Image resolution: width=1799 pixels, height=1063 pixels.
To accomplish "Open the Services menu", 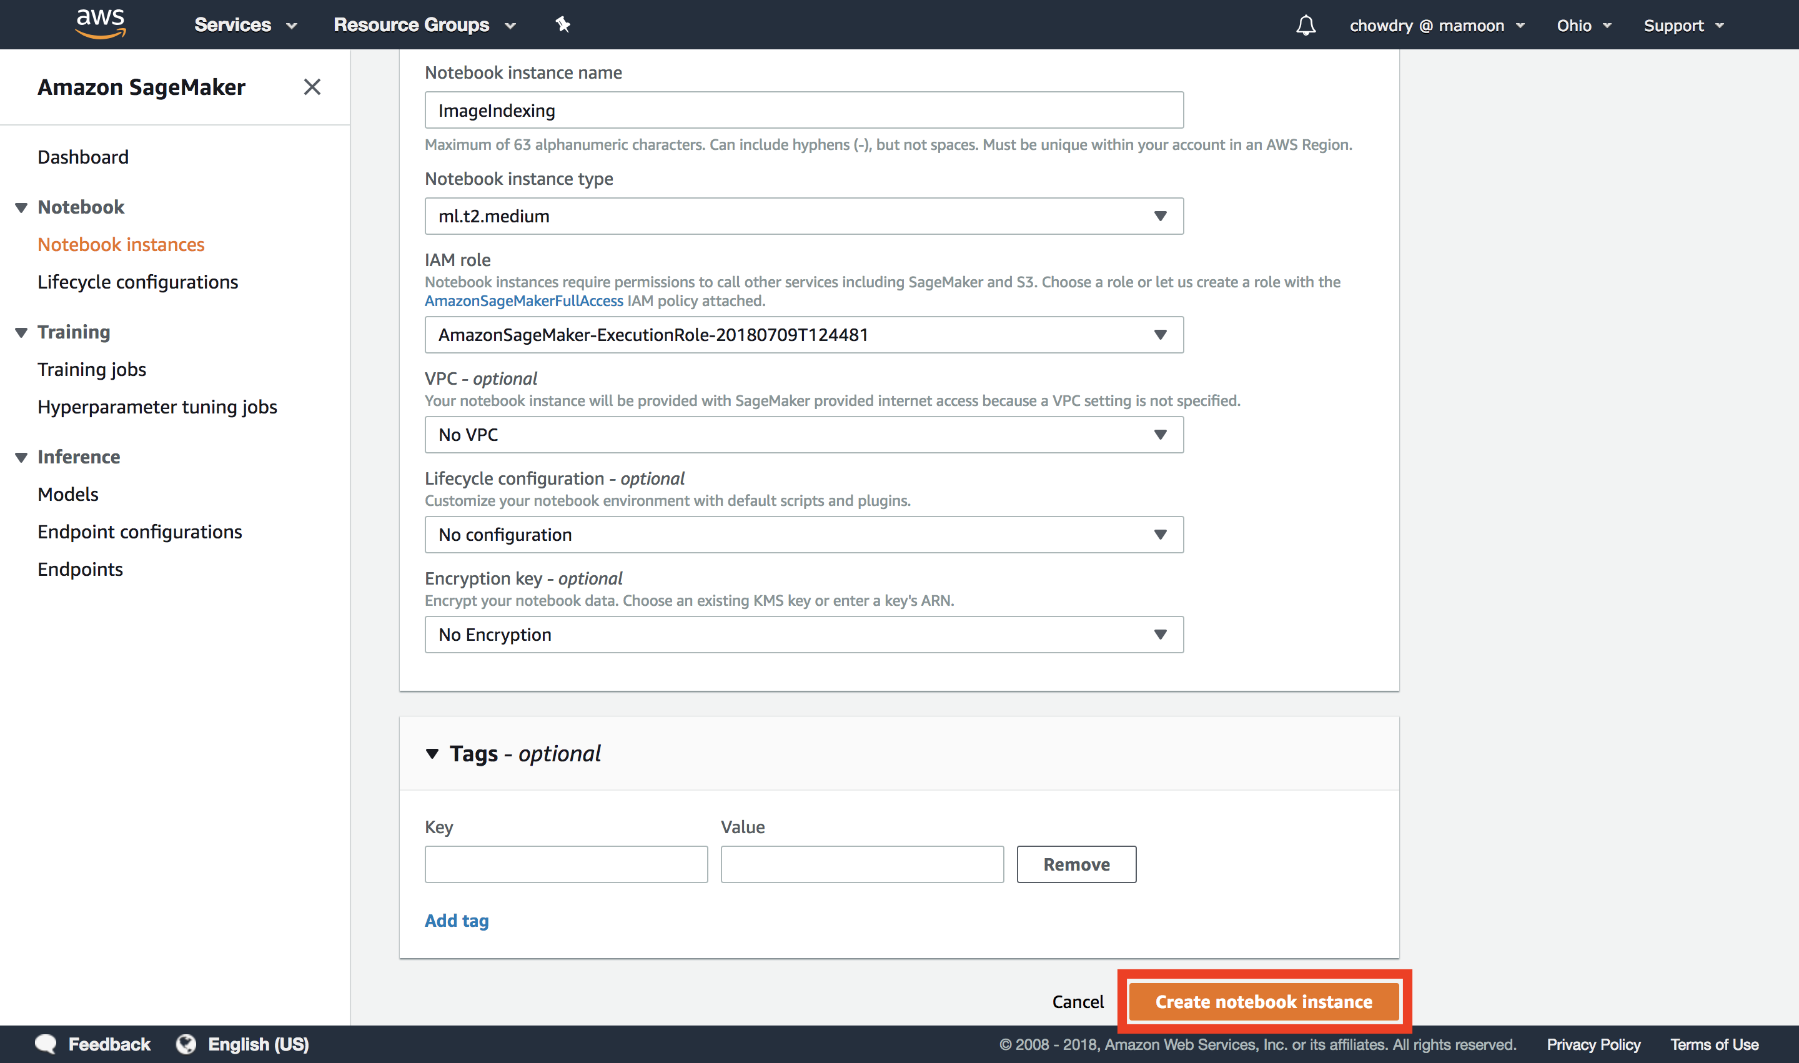I will [245, 25].
